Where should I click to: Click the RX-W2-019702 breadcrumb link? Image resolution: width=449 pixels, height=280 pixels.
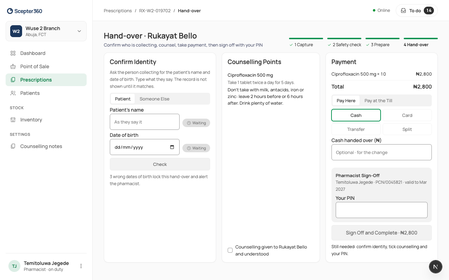(155, 10)
